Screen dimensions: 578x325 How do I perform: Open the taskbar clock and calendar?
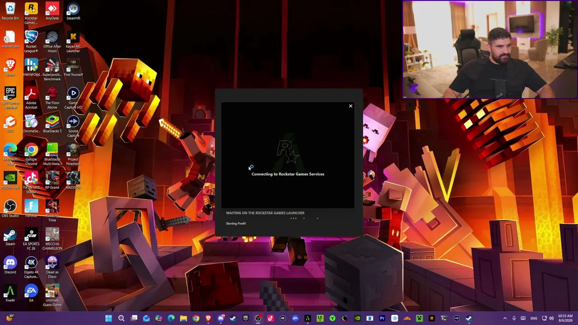click(565, 318)
